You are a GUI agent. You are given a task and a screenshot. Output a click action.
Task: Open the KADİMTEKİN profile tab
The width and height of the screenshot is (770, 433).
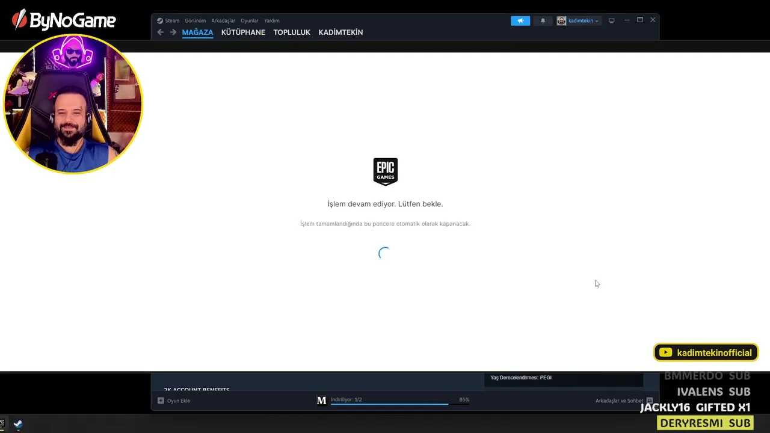[340, 32]
